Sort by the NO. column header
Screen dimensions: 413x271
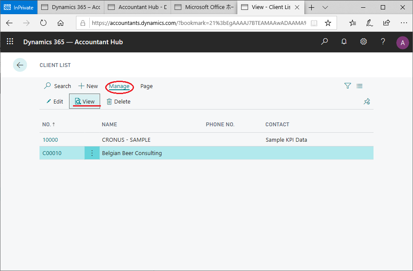49,125
